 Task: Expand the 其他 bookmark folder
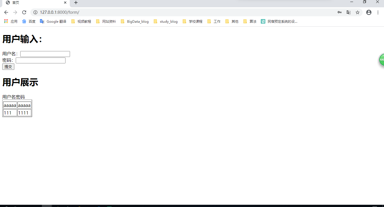pos(232,21)
